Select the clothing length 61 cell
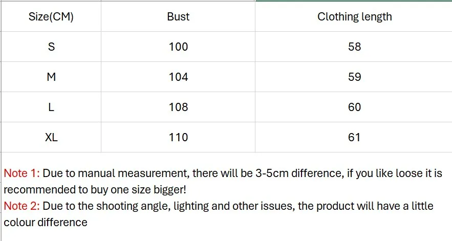452x241 pixels. click(354, 137)
